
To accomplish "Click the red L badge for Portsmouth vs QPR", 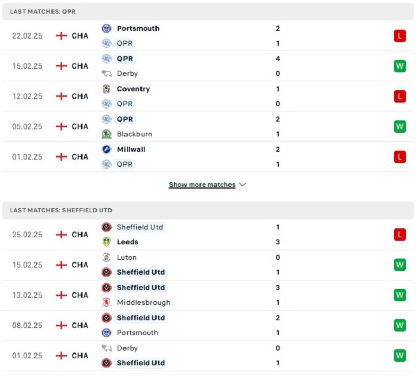I will tap(399, 36).
